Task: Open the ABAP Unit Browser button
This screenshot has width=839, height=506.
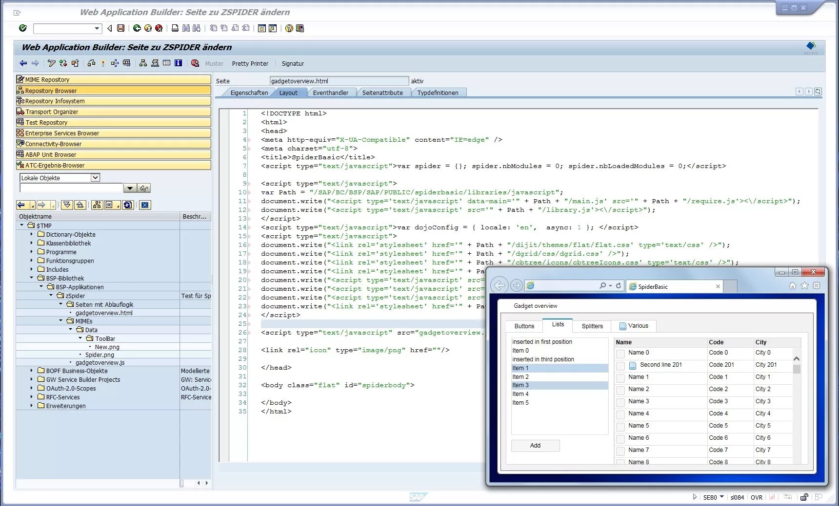Action: [x=114, y=154]
